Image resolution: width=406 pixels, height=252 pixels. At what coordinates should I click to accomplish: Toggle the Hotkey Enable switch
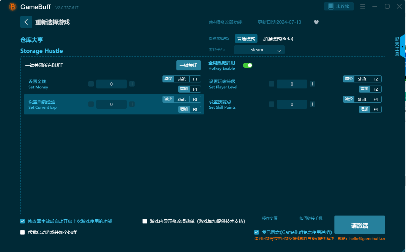(247, 65)
